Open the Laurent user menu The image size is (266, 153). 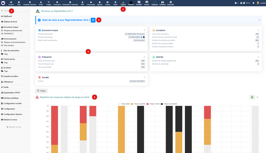point(261,3)
